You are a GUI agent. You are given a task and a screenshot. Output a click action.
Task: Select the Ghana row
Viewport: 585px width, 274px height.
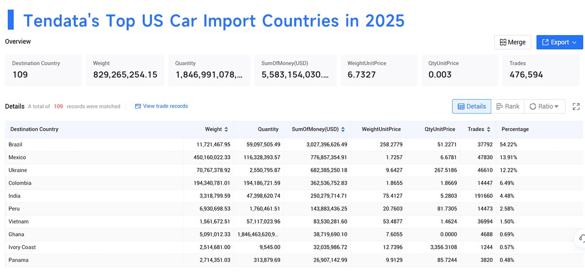coord(294,234)
